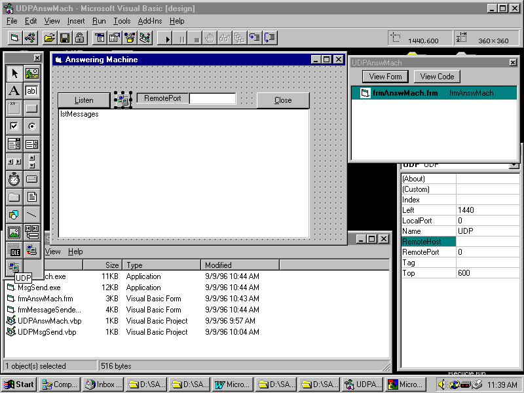Select the UDP control on the form

point(123,100)
